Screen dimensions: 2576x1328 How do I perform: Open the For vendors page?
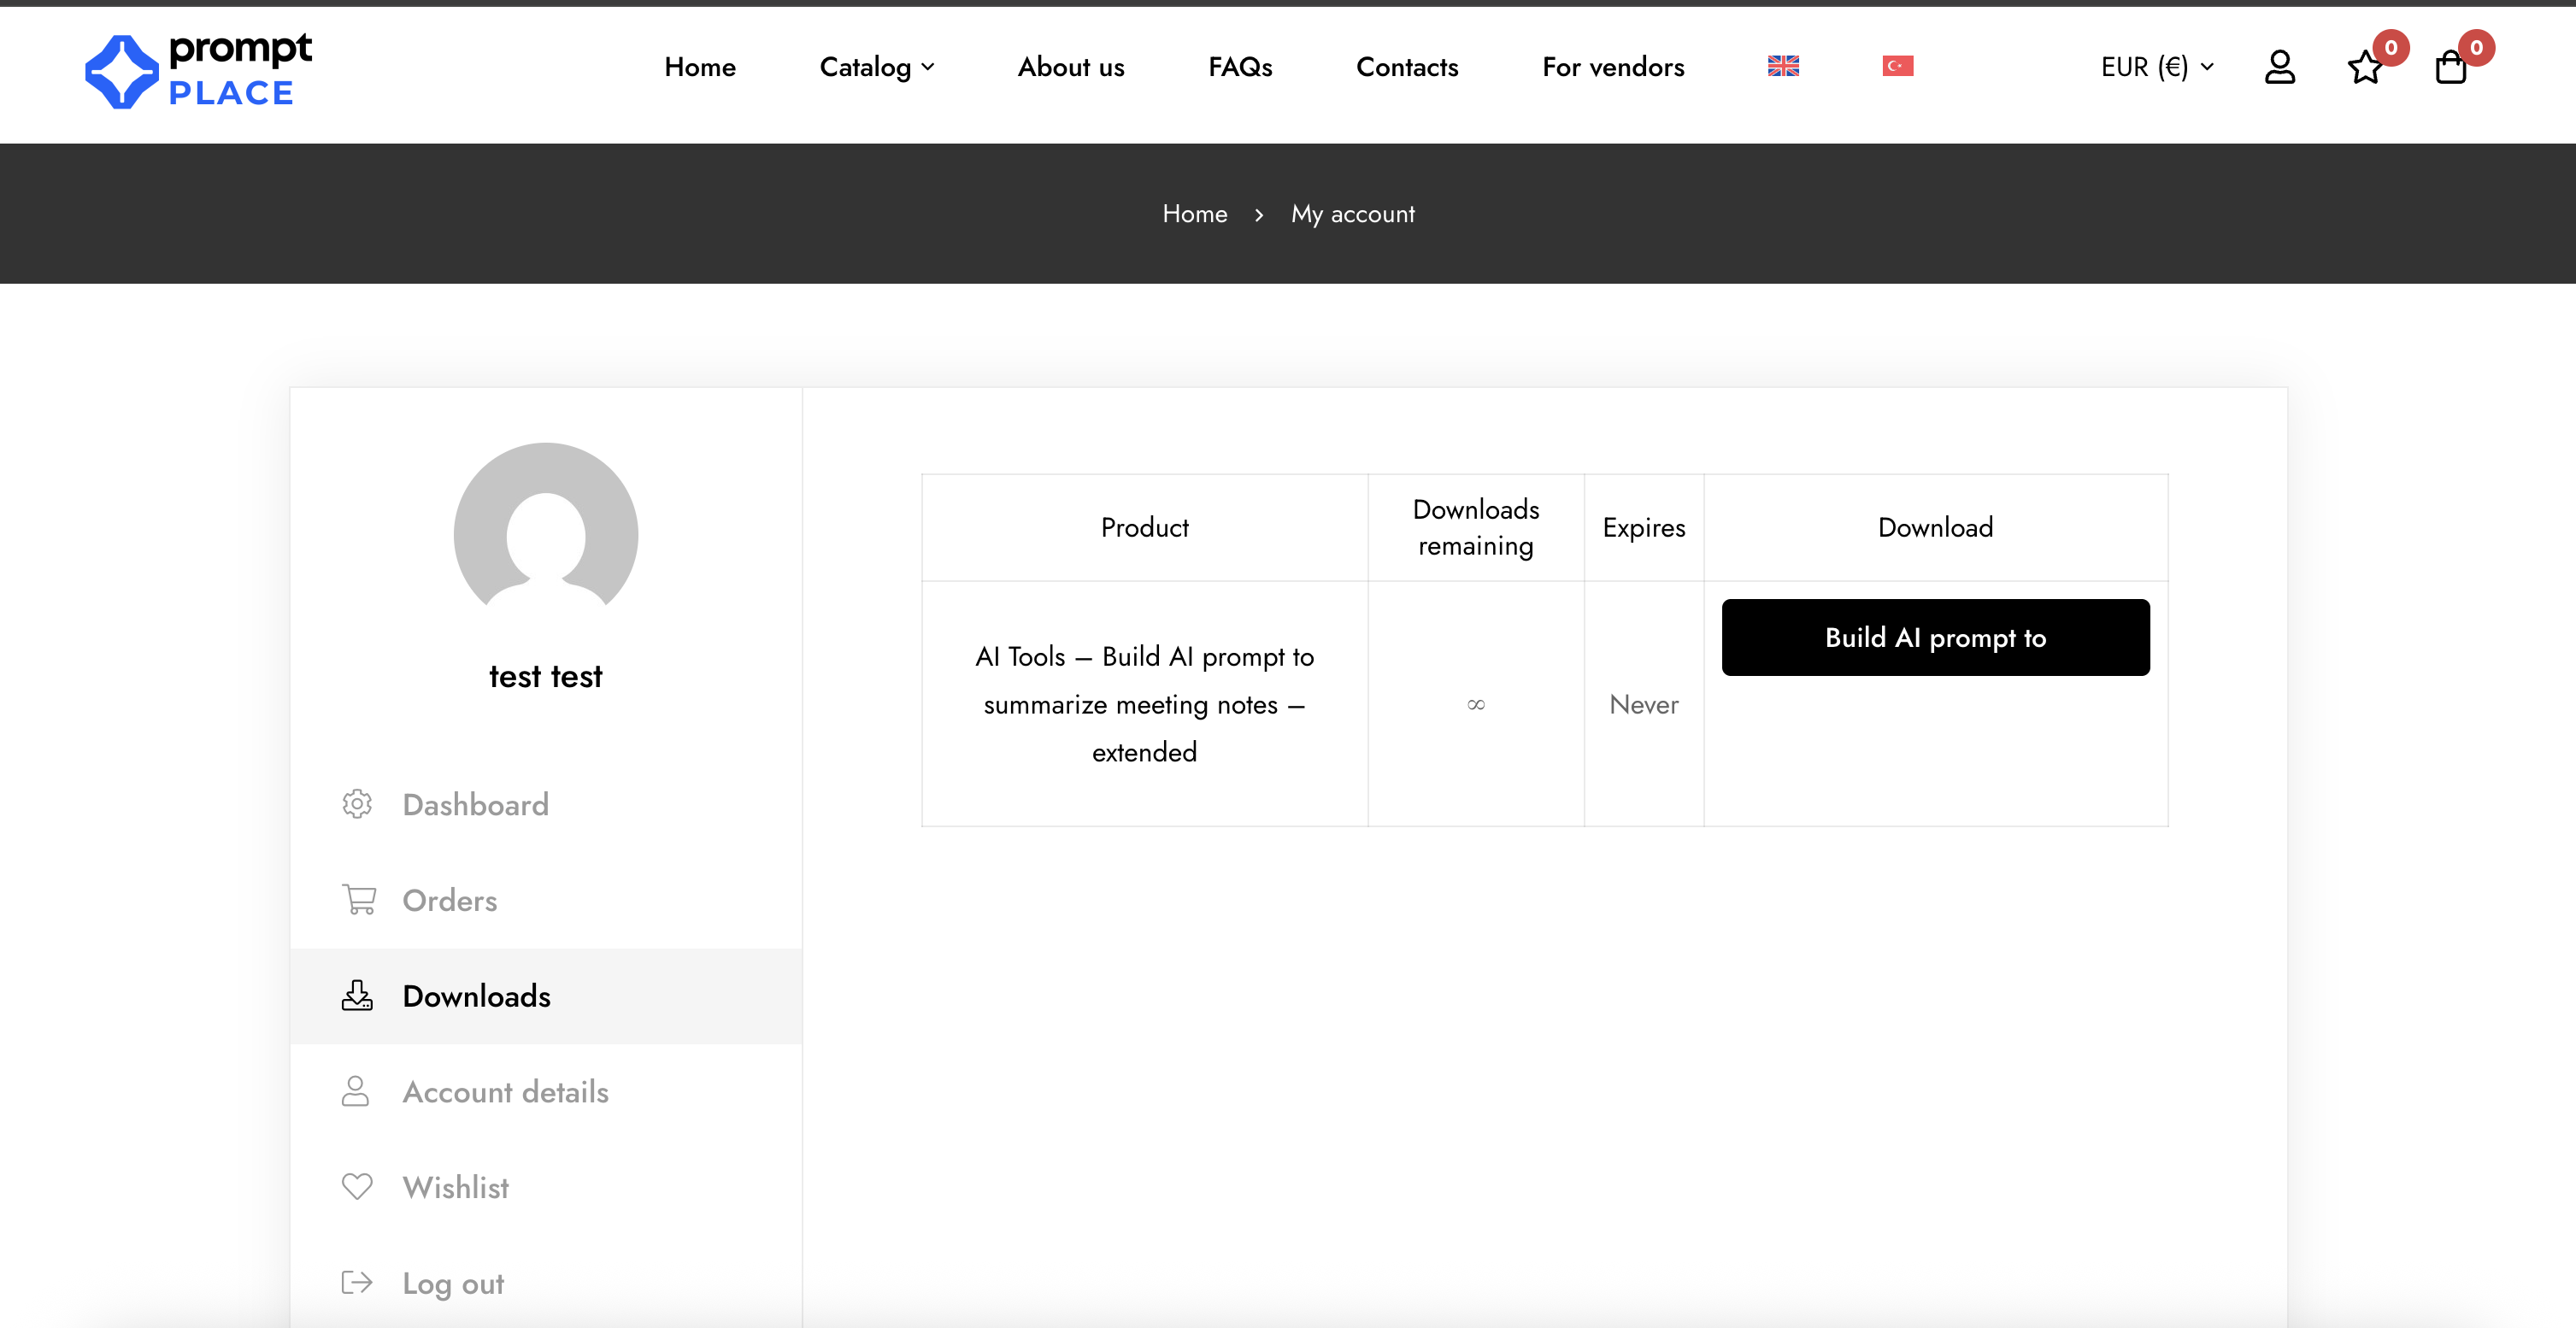pyautogui.click(x=1613, y=67)
